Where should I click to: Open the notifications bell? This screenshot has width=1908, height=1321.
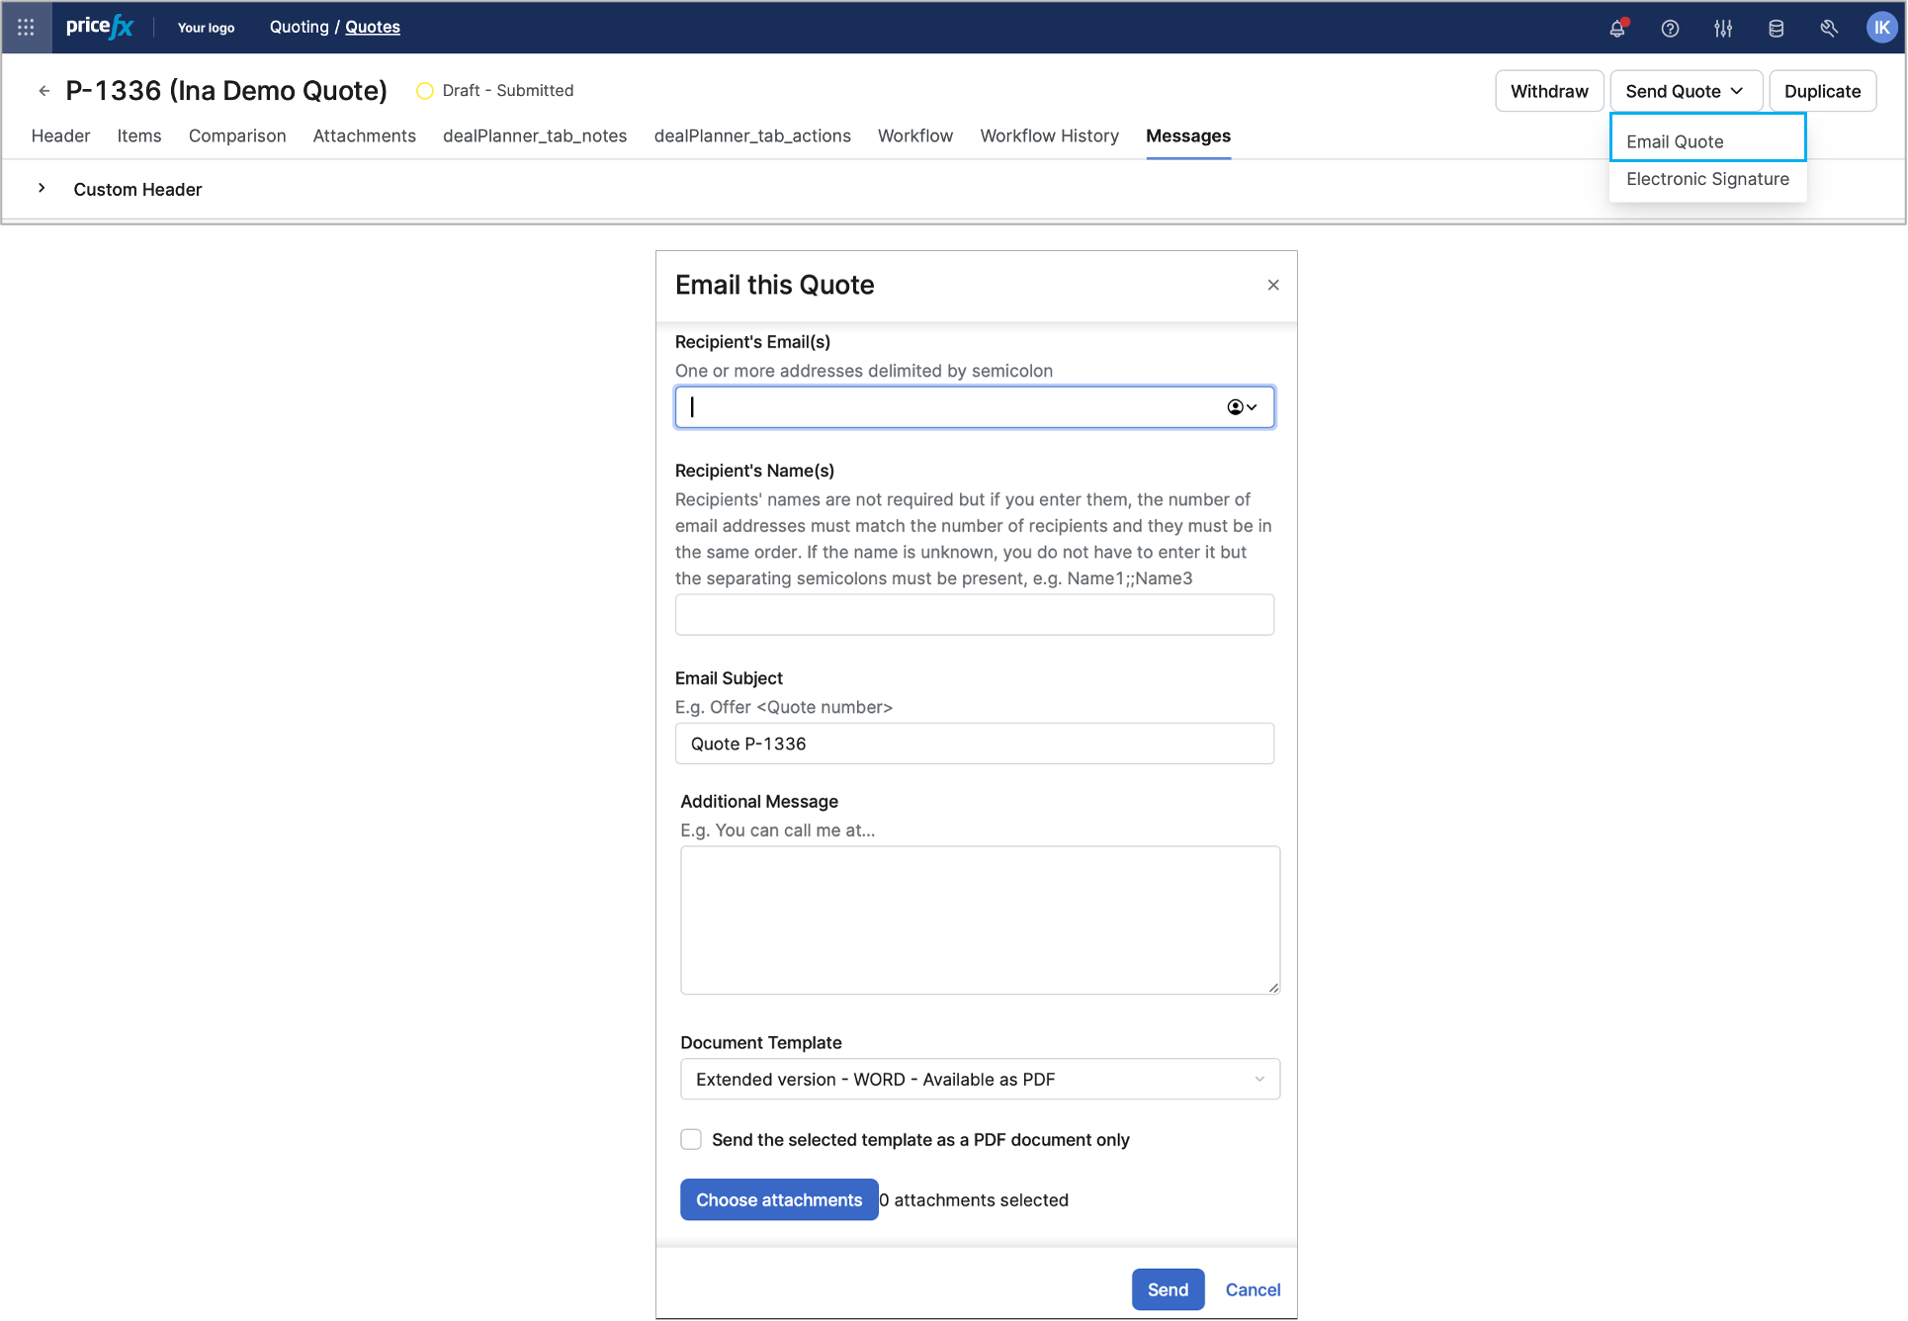click(1617, 28)
